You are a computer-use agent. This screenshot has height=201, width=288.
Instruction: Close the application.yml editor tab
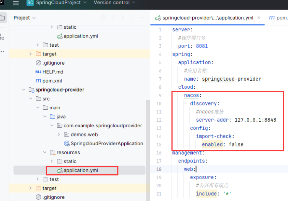point(259,18)
